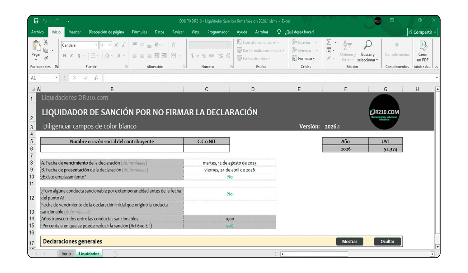Viewport: 468px width, 273px height.
Task: Click the Autosuma sigma icon
Action: coord(329,42)
